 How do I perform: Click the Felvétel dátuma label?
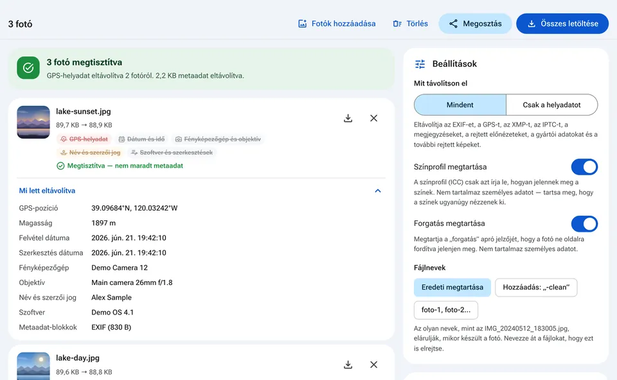coord(44,237)
